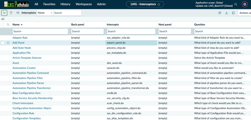
Task: Click the filter funnel icon
Action: tap(11, 13)
